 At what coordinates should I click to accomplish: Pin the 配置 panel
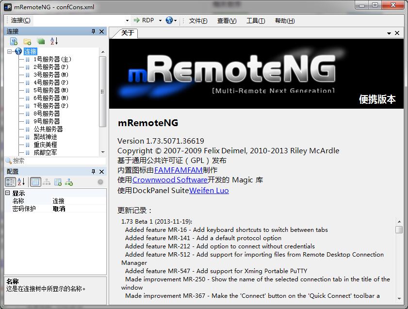[x=93, y=171]
